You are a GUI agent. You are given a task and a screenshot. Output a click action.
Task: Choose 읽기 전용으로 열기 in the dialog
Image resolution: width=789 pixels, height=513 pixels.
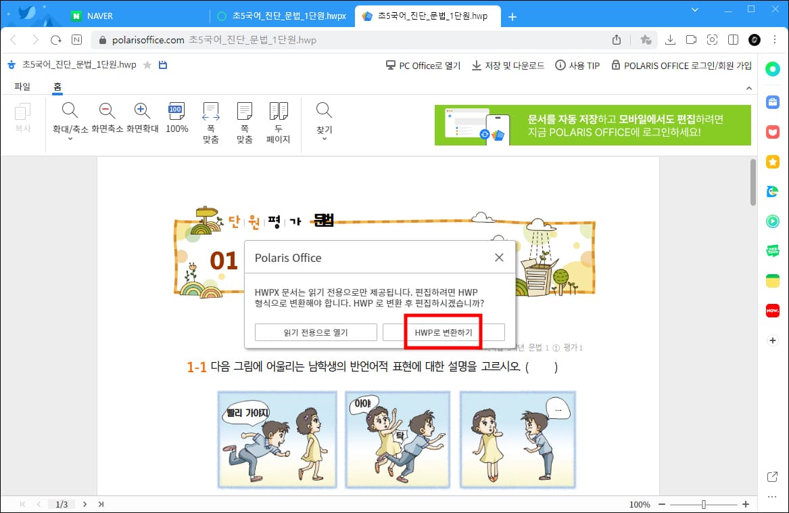pyautogui.click(x=316, y=332)
